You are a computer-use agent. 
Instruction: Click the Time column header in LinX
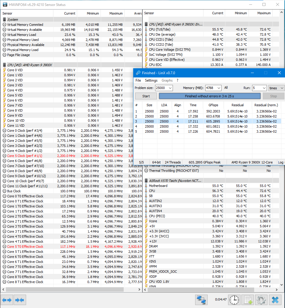click(x=193, y=105)
